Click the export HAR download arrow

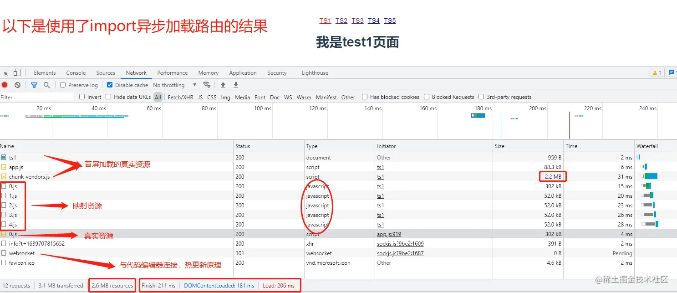236,85
